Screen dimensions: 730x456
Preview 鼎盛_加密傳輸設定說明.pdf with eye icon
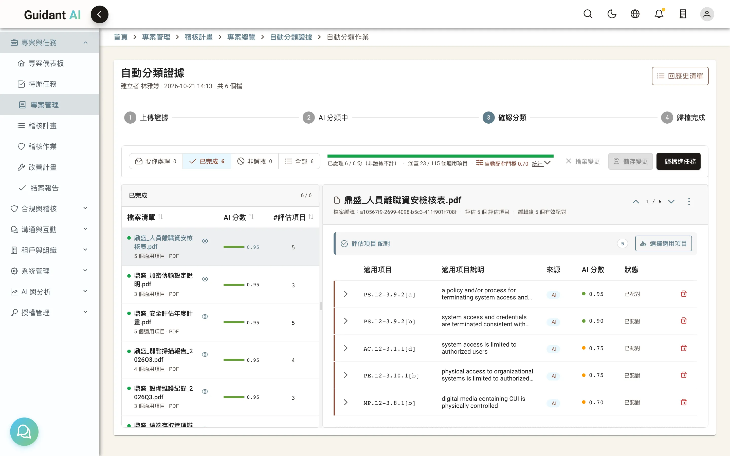point(205,279)
